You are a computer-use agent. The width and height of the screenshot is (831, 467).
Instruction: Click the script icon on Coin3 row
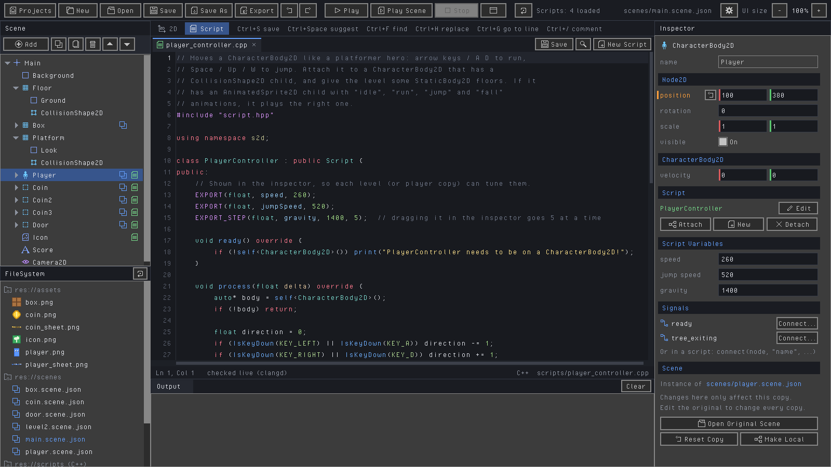click(135, 212)
